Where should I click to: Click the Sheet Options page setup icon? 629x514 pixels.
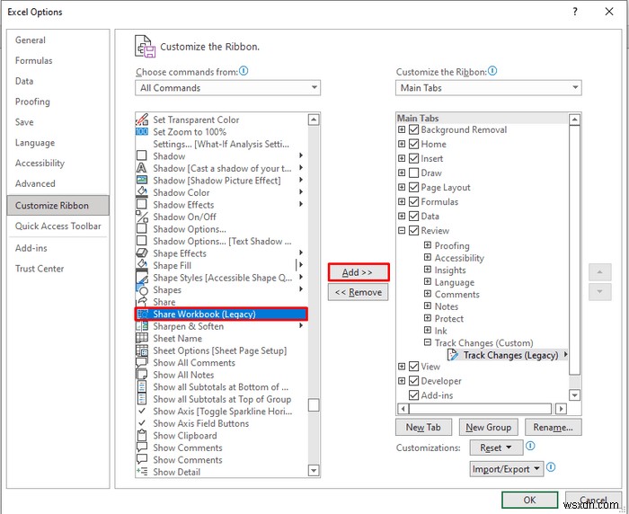(x=142, y=350)
